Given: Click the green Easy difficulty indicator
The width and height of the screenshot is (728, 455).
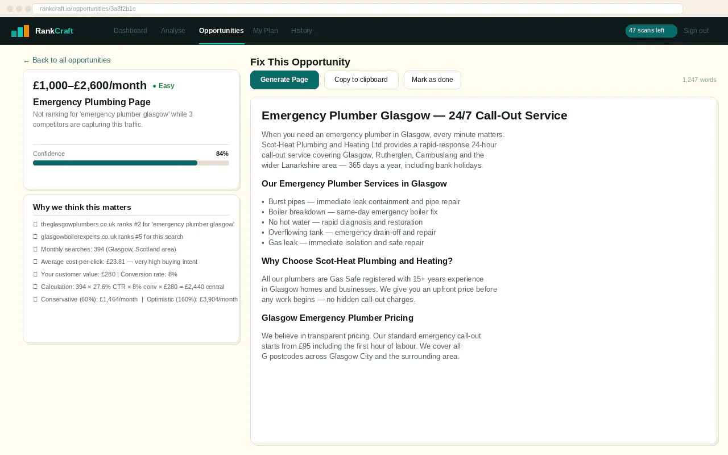Looking at the screenshot, I should (163, 86).
